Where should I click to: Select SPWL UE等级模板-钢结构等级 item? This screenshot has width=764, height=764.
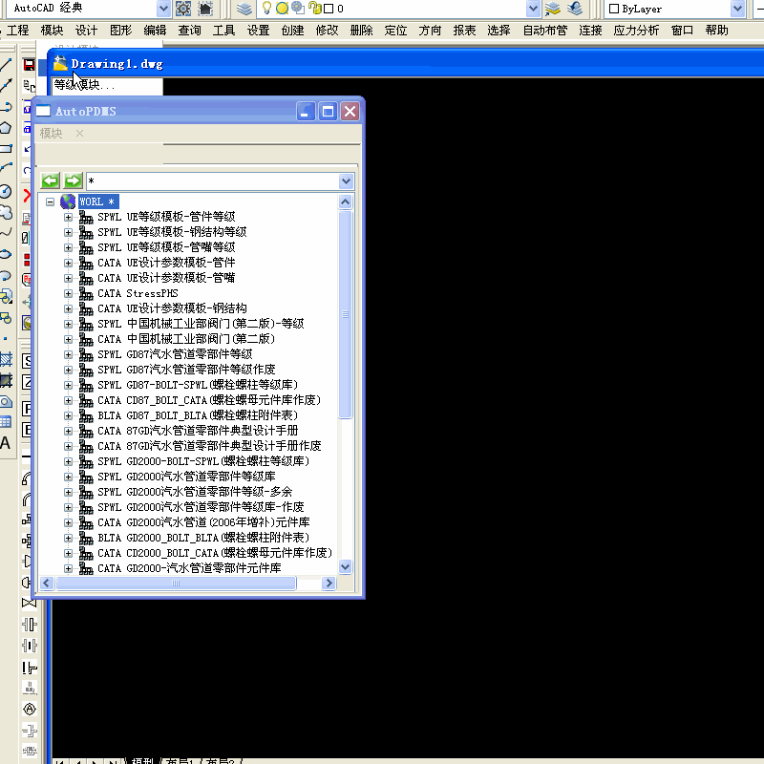(172, 232)
